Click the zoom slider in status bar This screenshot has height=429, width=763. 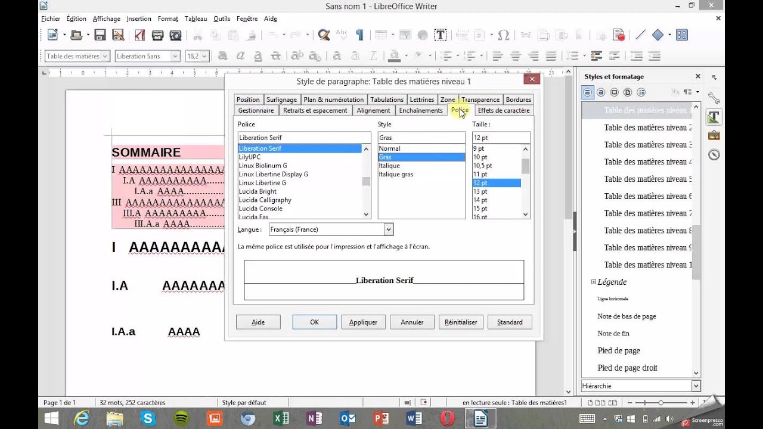(x=660, y=403)
